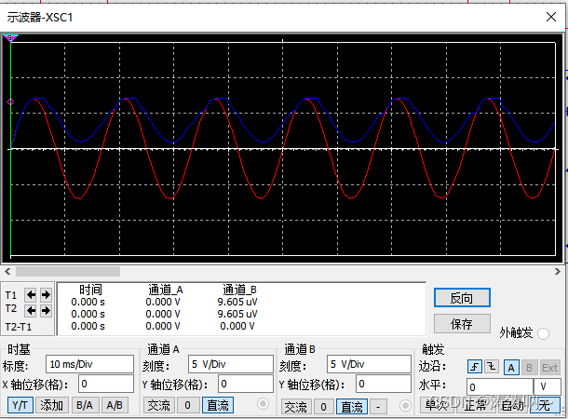The width and height of the screenshot is (568, 419).
Task: Click channel A radio indicator
Action: coord(264,404)
